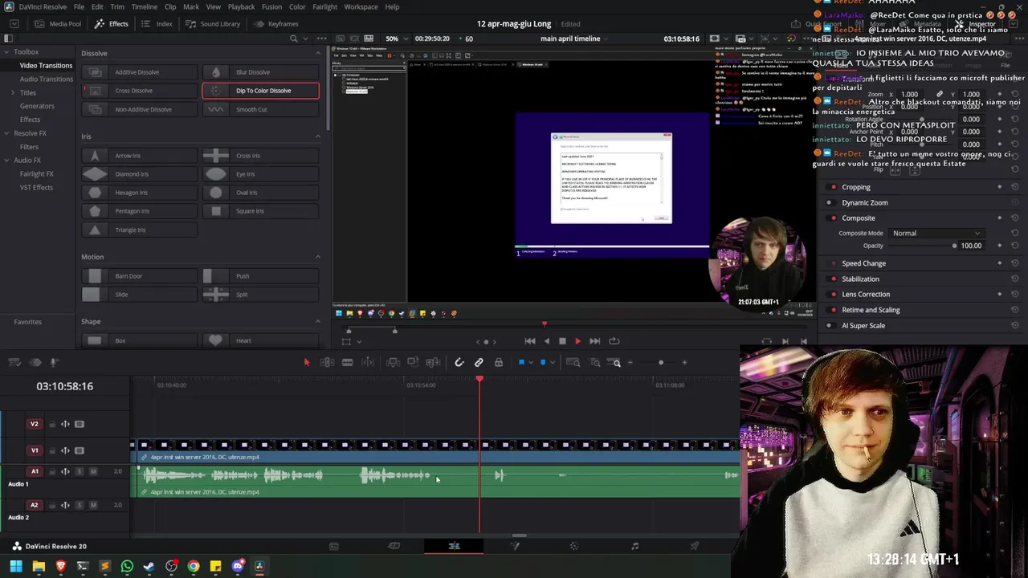Activate the Trim Edit Mode tool
This screenshot has height=578, width=1028.
point(327,363)
